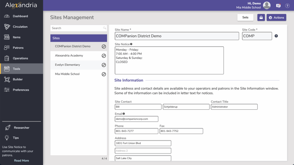Open the help question mark in header
Image resolution: width=294 pixels, height=165 pixels.
pyautogui.click(x=287, y=6)
